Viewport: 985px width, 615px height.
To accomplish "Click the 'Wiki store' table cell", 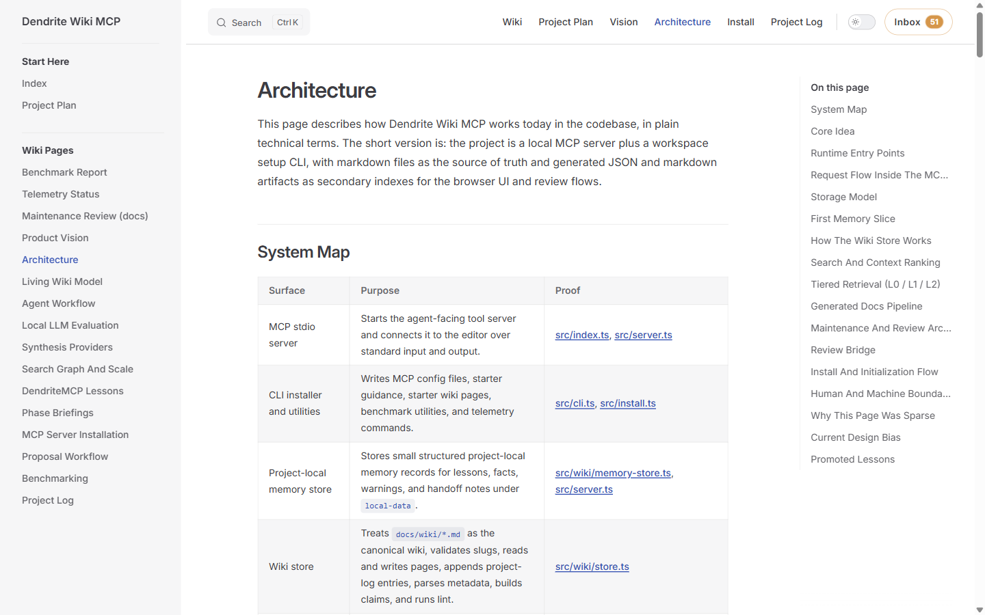I will click(x=304, y=566).
